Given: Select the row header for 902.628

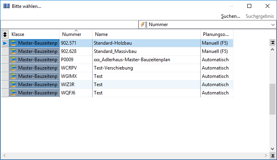Looking at the screenshot, I should 5,51.
